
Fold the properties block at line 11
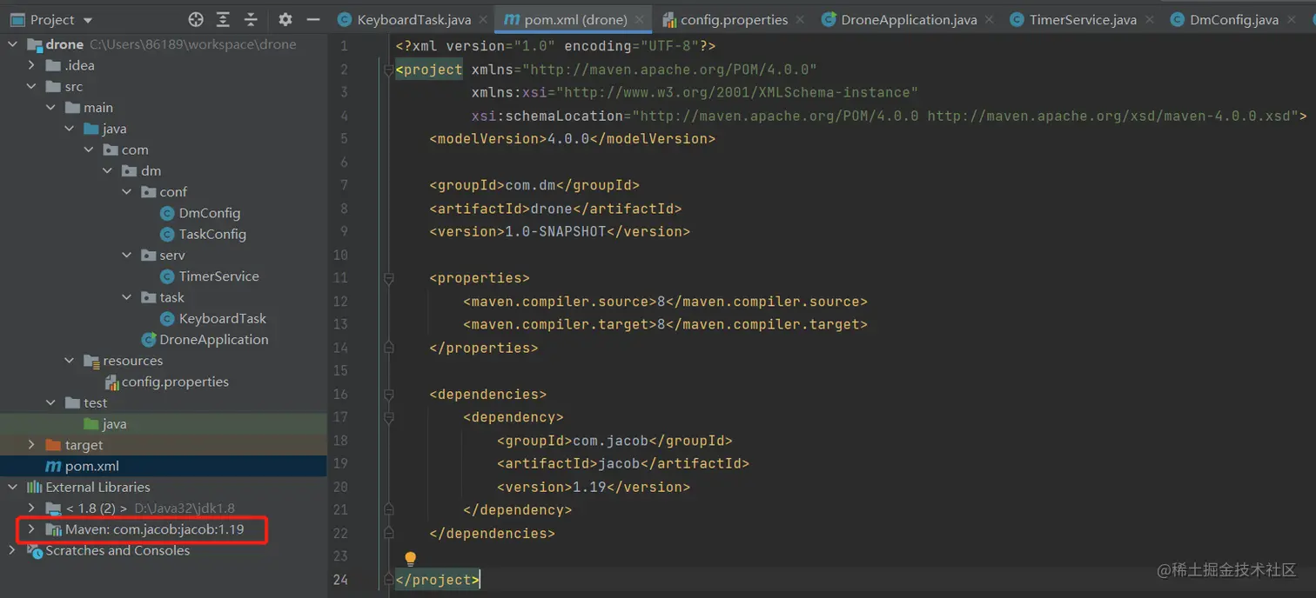(x=389, y=278)
